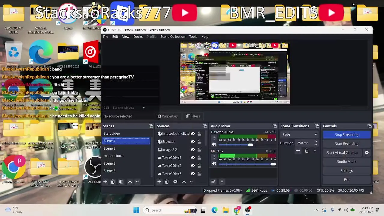Open the Help menu
This screenshot has width=384, height=216.
[x=205, y=37]
